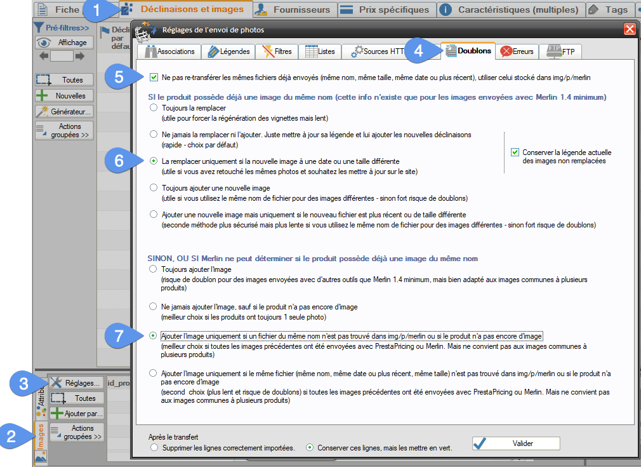This screenshot has width=641, height=467.
Task: Click the Nouvelles green plus button
Action: click(64, 96)
